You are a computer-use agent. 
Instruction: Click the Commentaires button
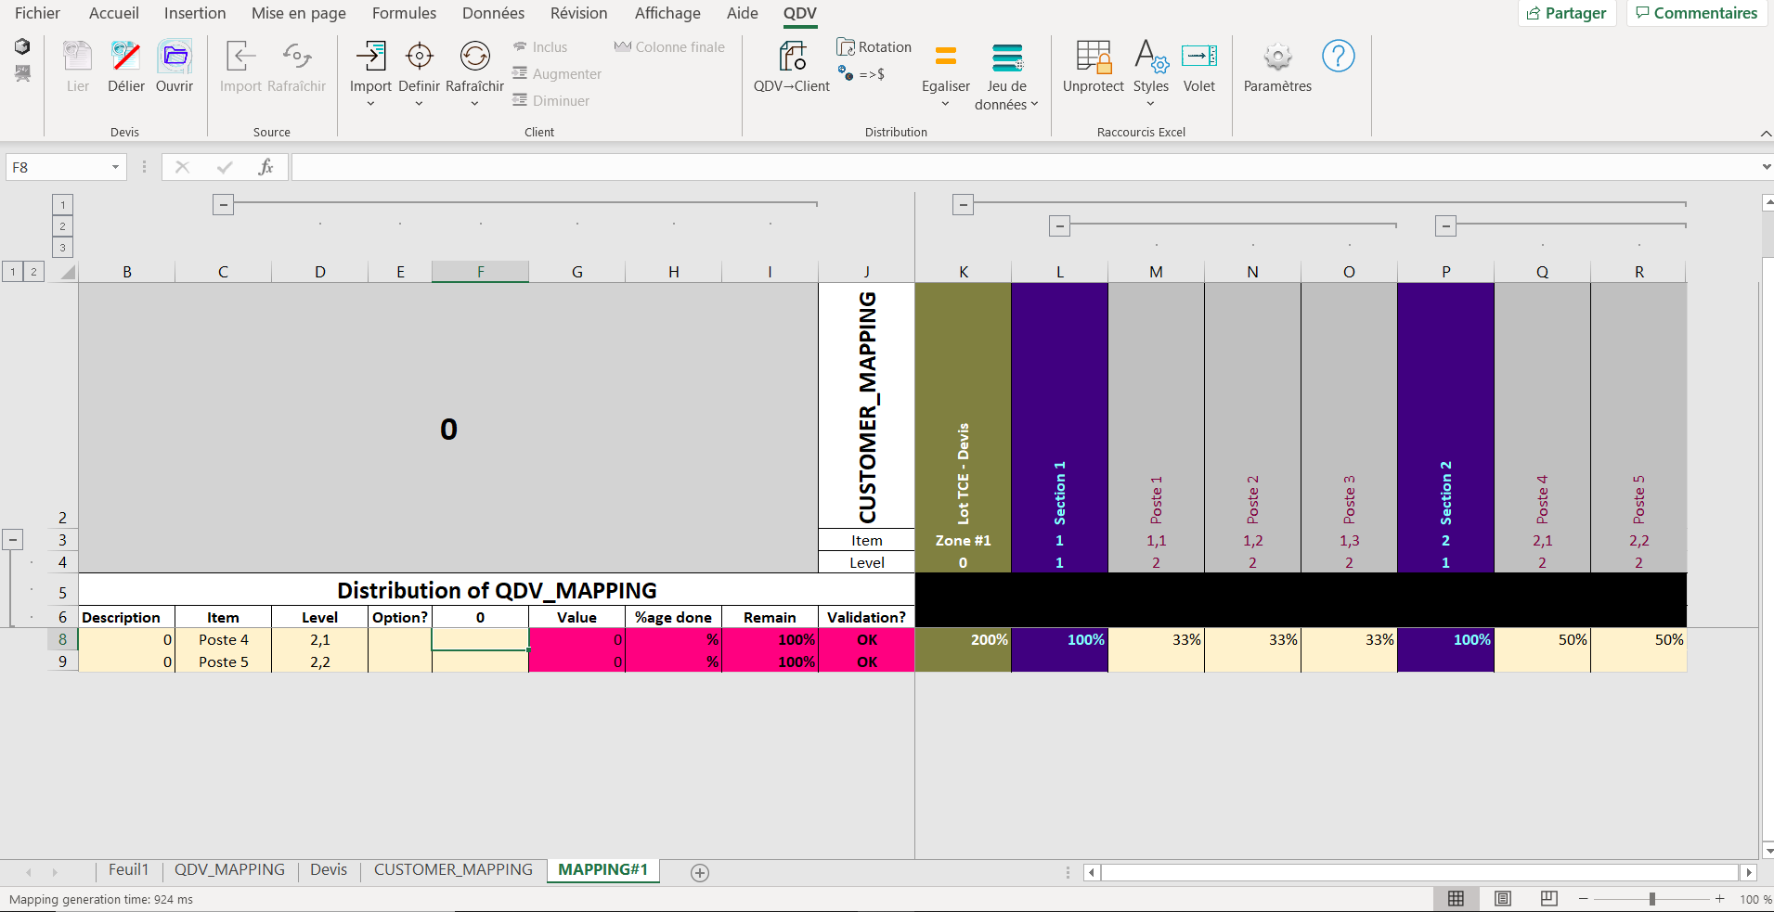[x=1696, y=13]
